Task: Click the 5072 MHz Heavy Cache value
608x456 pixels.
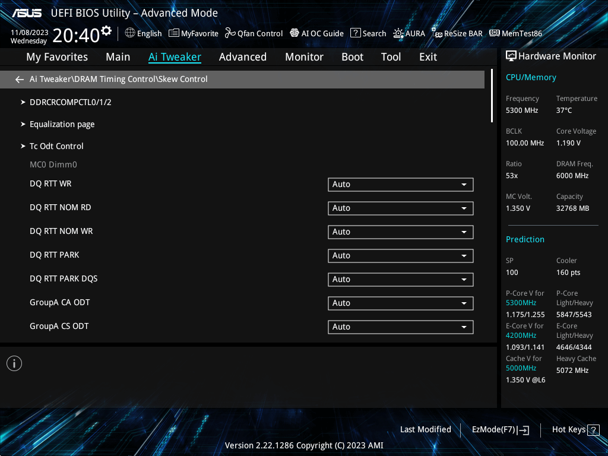Action: (572, 370)
